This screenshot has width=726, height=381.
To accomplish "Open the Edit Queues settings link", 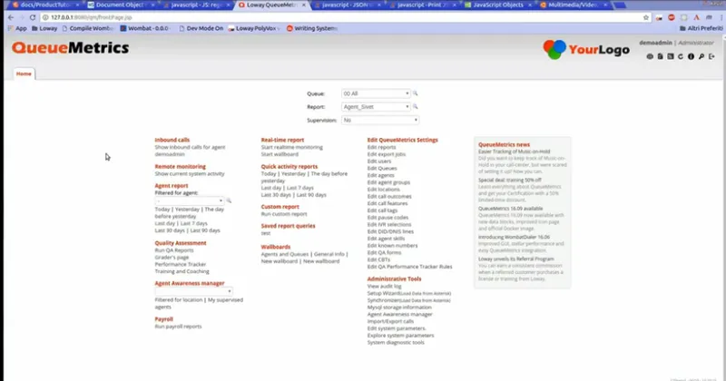I will [x=382, y=168].
